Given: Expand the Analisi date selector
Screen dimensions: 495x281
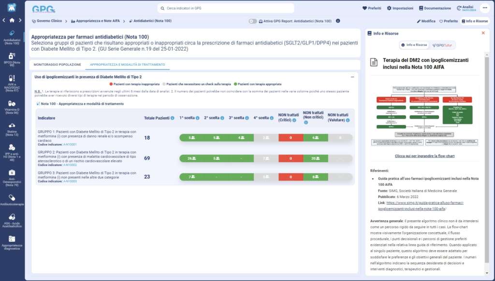Looking at the screenshot, I should click(x=466, y=8).
